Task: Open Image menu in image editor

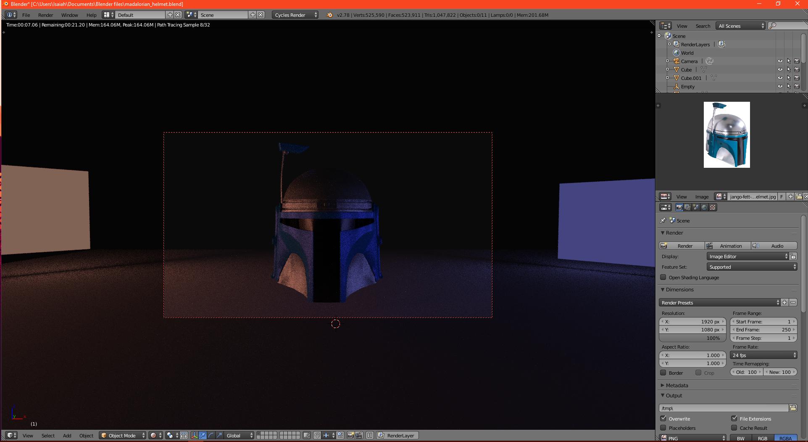Action: (x=702, y=196)
